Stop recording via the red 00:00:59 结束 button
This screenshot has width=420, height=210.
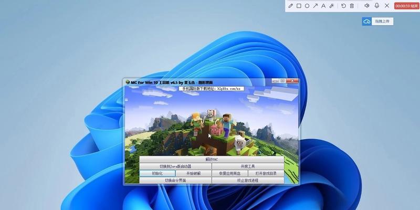[406, 6]
